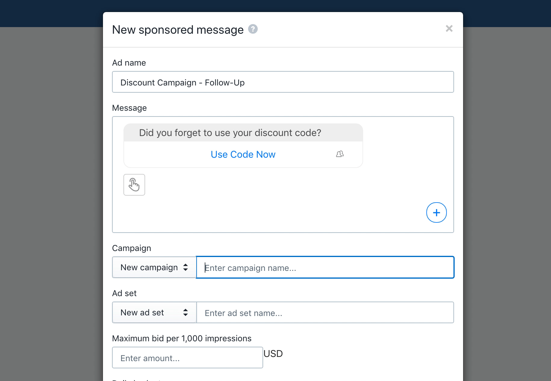Focus the Ad name text field

pos(283,82)
